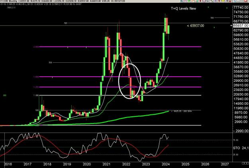Screen dimensions: 249x168
Task: Click the 75.00 stochastic level label
Action: click(x=236, y=140)
